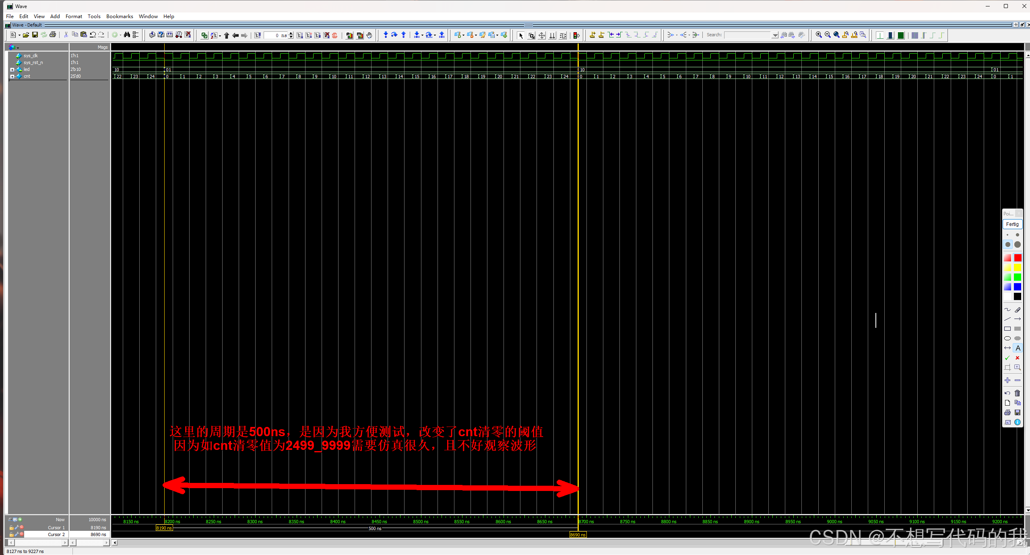Click the Zoom Full icon
The image size is (1030, 555).
tap(836, 35)
